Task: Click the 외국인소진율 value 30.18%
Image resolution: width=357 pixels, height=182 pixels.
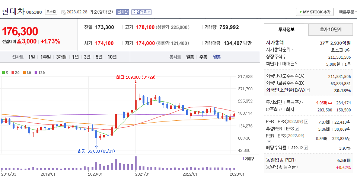Action: point(342,91)
